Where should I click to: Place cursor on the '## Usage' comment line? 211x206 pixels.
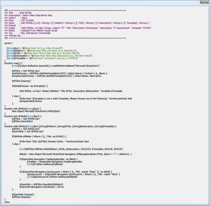tap(78, 28)
